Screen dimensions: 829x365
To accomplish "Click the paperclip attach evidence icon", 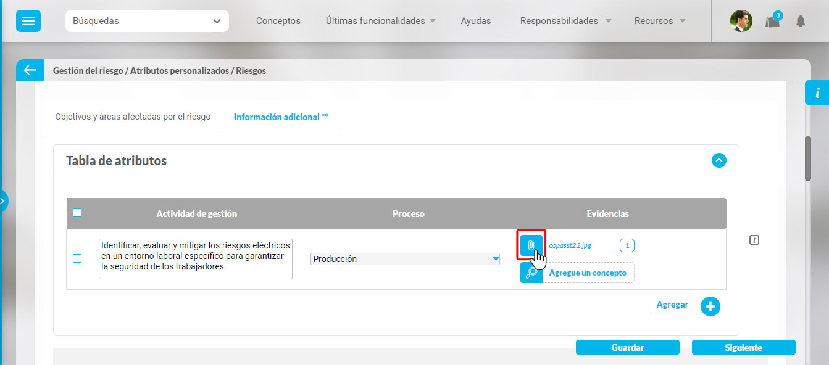I will click(531, 245).
